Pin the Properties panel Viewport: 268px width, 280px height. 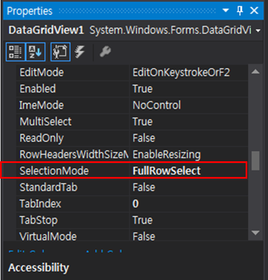click(x=240, y=10)
